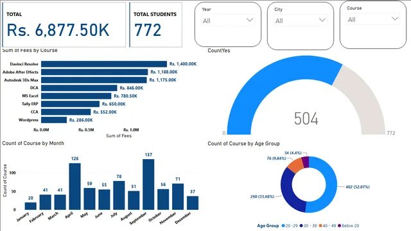Select the Below 20 purple donut slice
Screen dimensions: 411x231
tap(306, 162)
